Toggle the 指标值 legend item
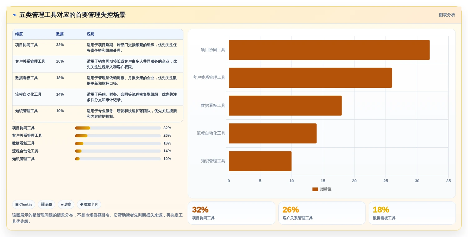Screen dimensions: 468x237 [x=322, y=189]
